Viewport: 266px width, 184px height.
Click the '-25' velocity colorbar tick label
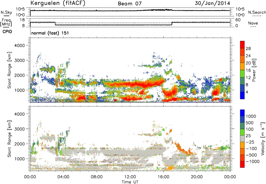tap(250, 142)
